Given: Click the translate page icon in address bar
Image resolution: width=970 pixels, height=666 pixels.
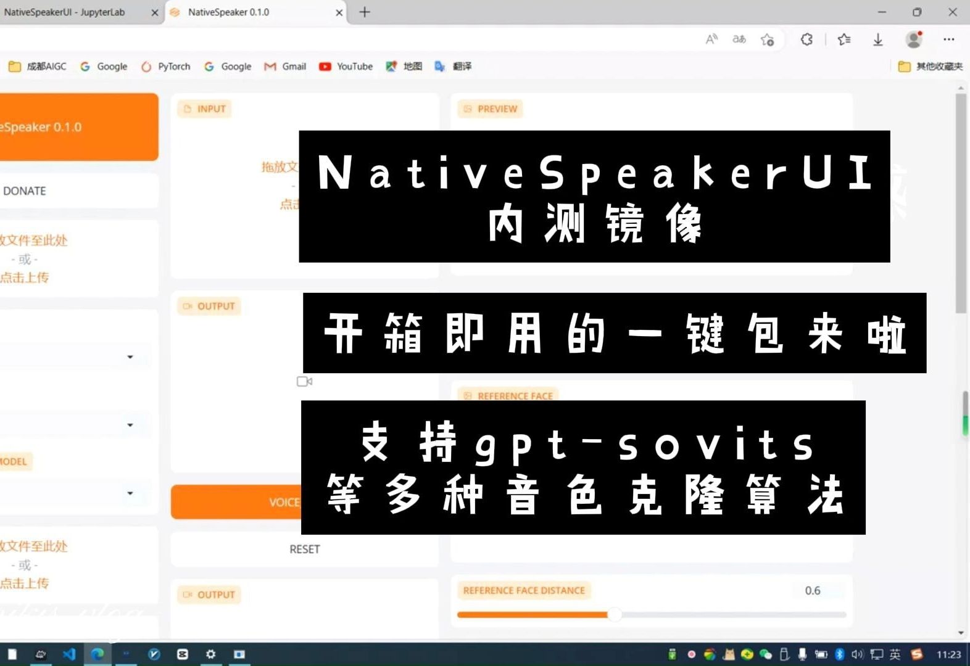Looking at the screenshot, I should (739, 39).
